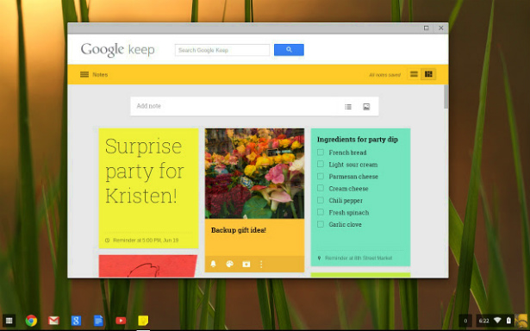Click the vertical scrollbar thumb
530x331 pixels.
click(x=446, y=97)
